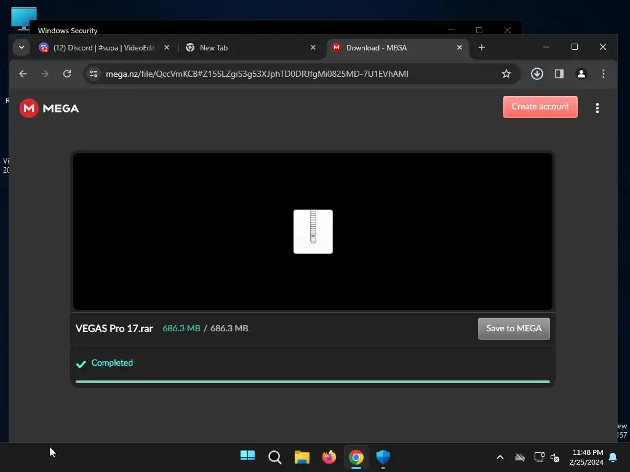The height and width of the screenshot is (472, 630).
Task: Open Chrome downloads icon
Action: (x=536, y=74)
